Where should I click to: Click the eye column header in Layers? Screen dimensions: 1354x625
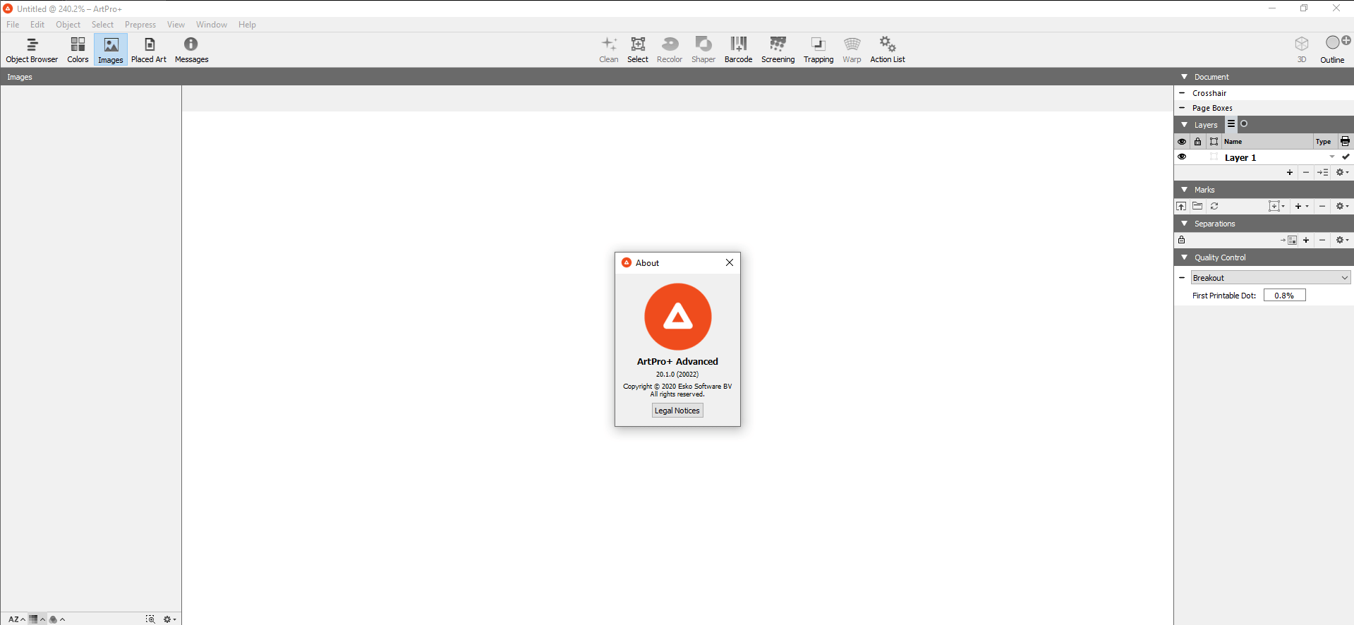coord(1182,142)
